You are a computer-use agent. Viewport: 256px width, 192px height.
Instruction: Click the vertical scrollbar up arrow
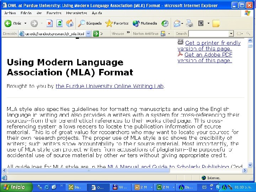coord(250,41)
